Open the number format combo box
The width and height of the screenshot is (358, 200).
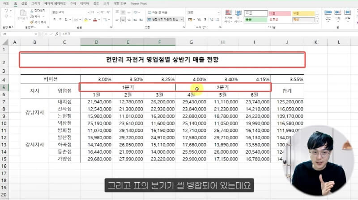point(204,12)
